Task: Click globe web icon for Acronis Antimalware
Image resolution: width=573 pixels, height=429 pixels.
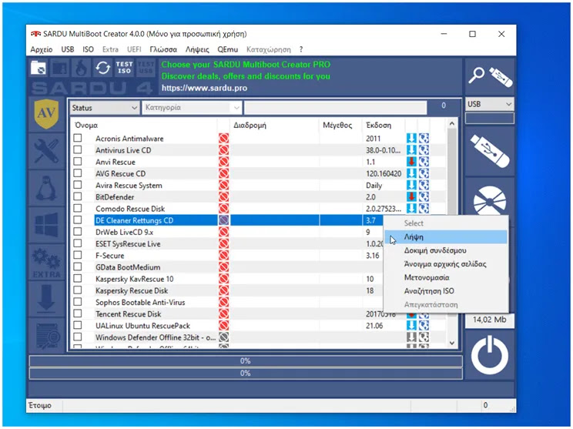Action: (424, 138)
